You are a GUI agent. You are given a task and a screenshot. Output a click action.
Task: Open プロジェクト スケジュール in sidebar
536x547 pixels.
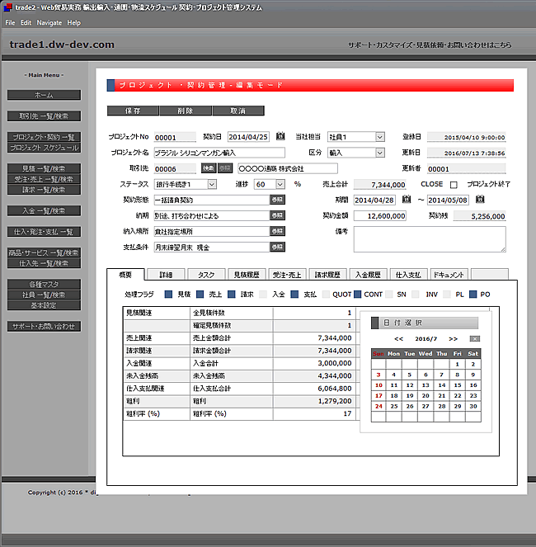(x=44, y=147)
